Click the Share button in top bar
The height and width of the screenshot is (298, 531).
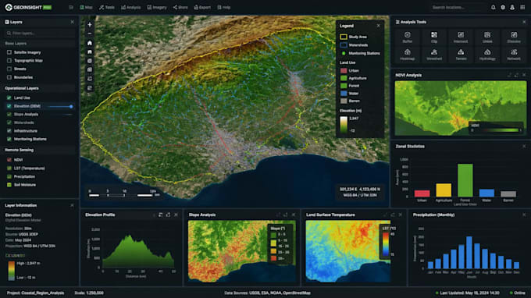click(180, 7)
